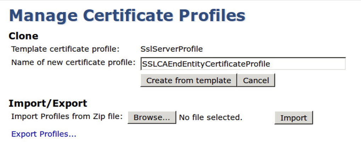Open the Export Profiles link
361x146 pixels.
tap(44, 134)
